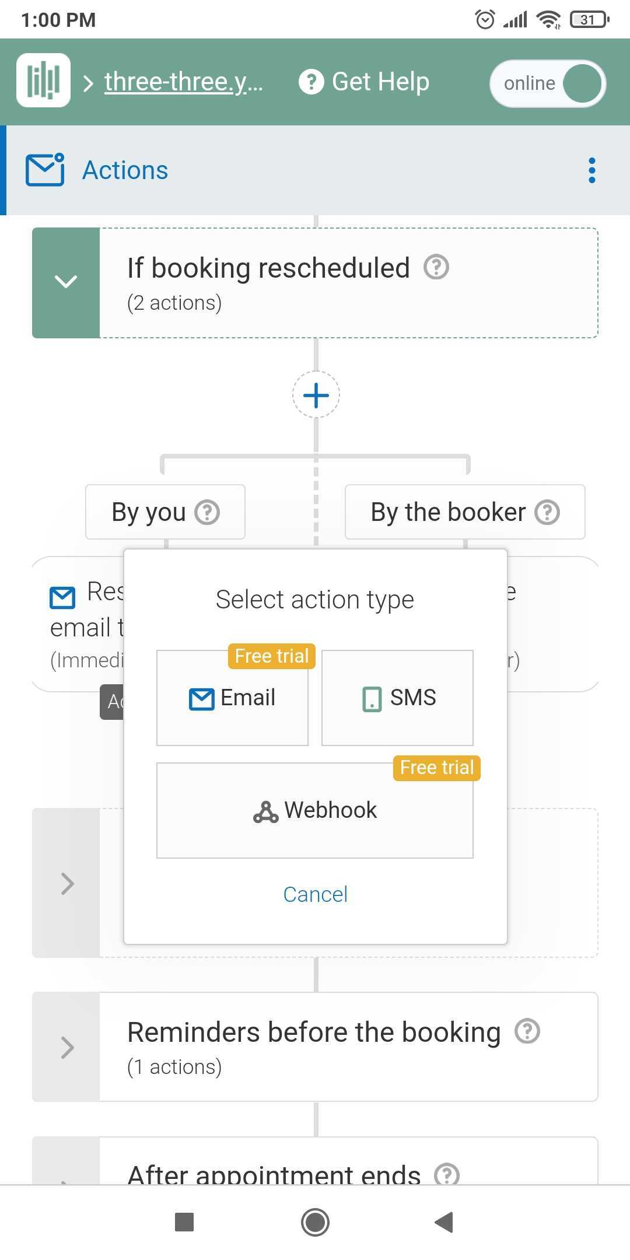Open the YouCanBook.me logo home icon
Image resolution: width=630 pixels, height=1260 pixels.
point(44,80)
